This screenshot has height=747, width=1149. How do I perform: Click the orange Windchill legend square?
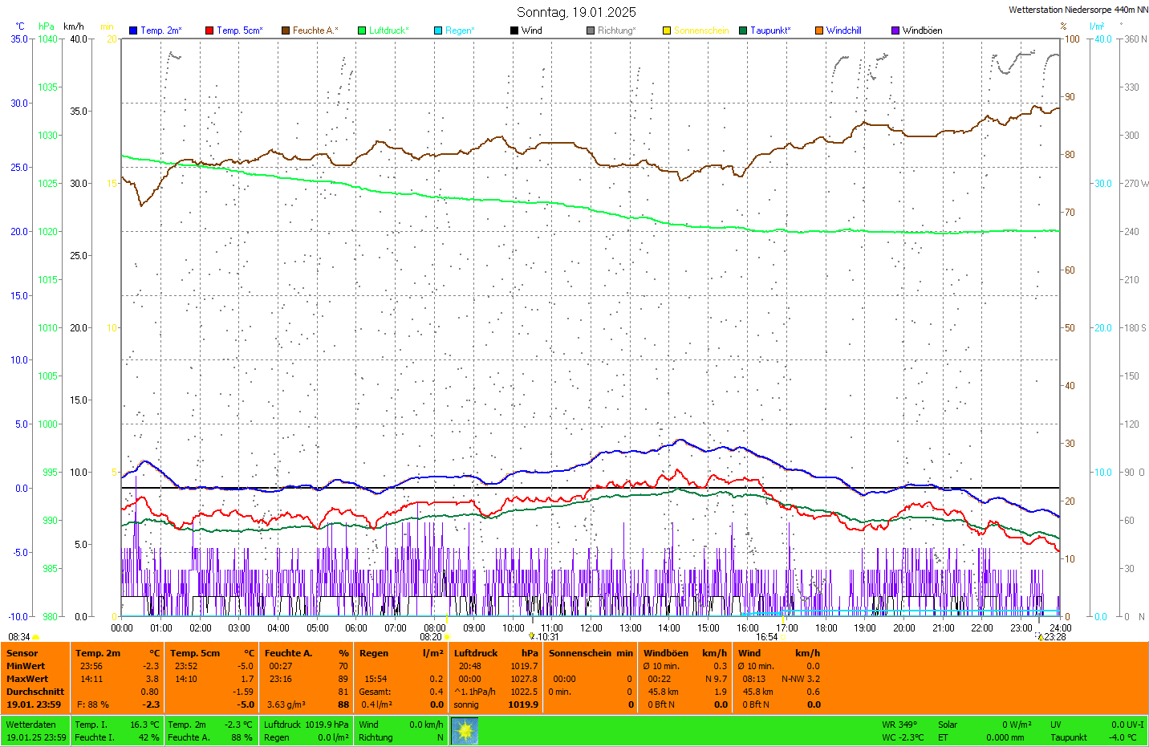pos(819,30)
